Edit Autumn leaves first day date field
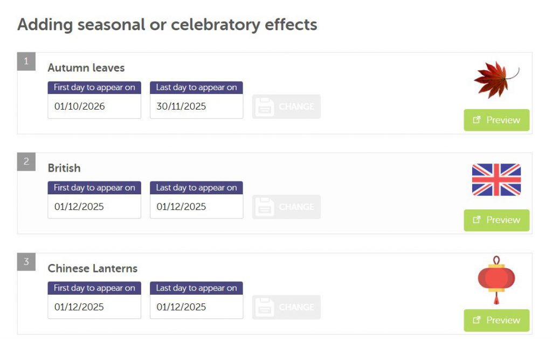The image size is (552, 339). coord(94,106)
